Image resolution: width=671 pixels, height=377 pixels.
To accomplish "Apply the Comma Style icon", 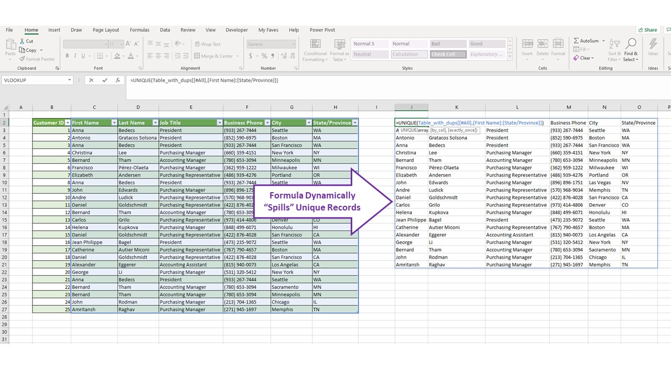I will 273,56.
